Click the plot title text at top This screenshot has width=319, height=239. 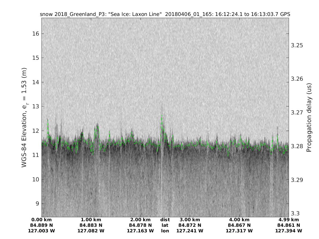[x=165, y=14]
